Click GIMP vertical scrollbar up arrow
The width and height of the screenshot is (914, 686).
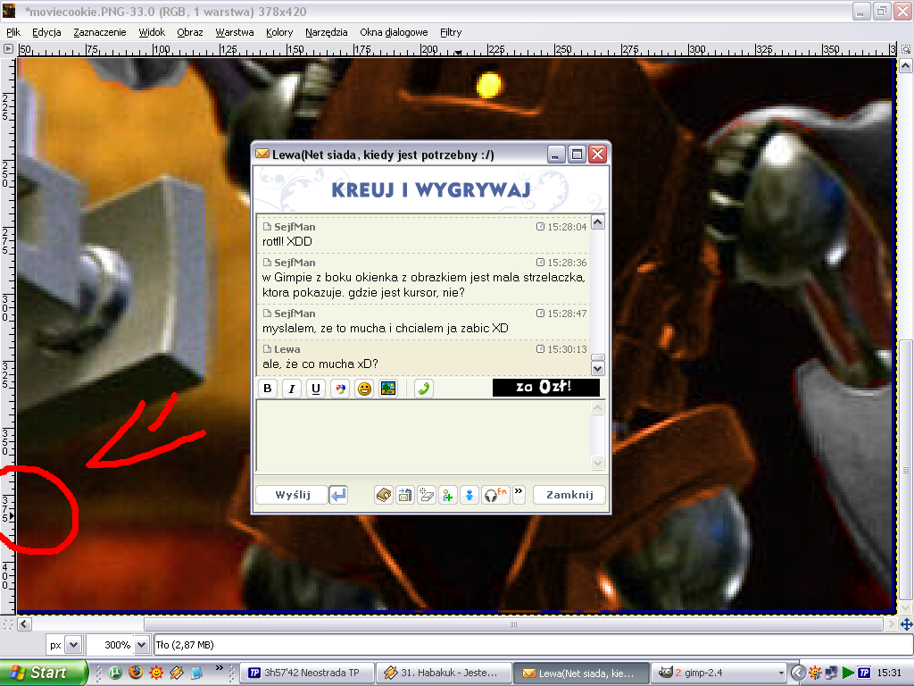coord(906,65)
